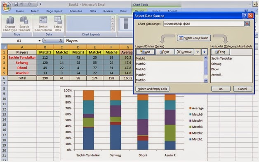Image resolution: width=259 pixels, height=162 pixels.
Task: Open the Customize Quick Access Toolbar arrow
Action: [x=40, y=4]
